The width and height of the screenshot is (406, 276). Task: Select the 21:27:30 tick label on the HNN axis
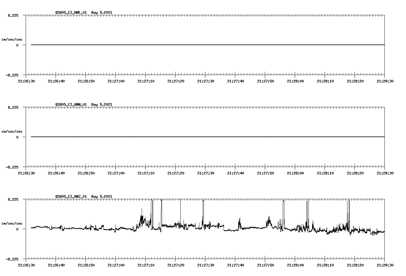205,172
